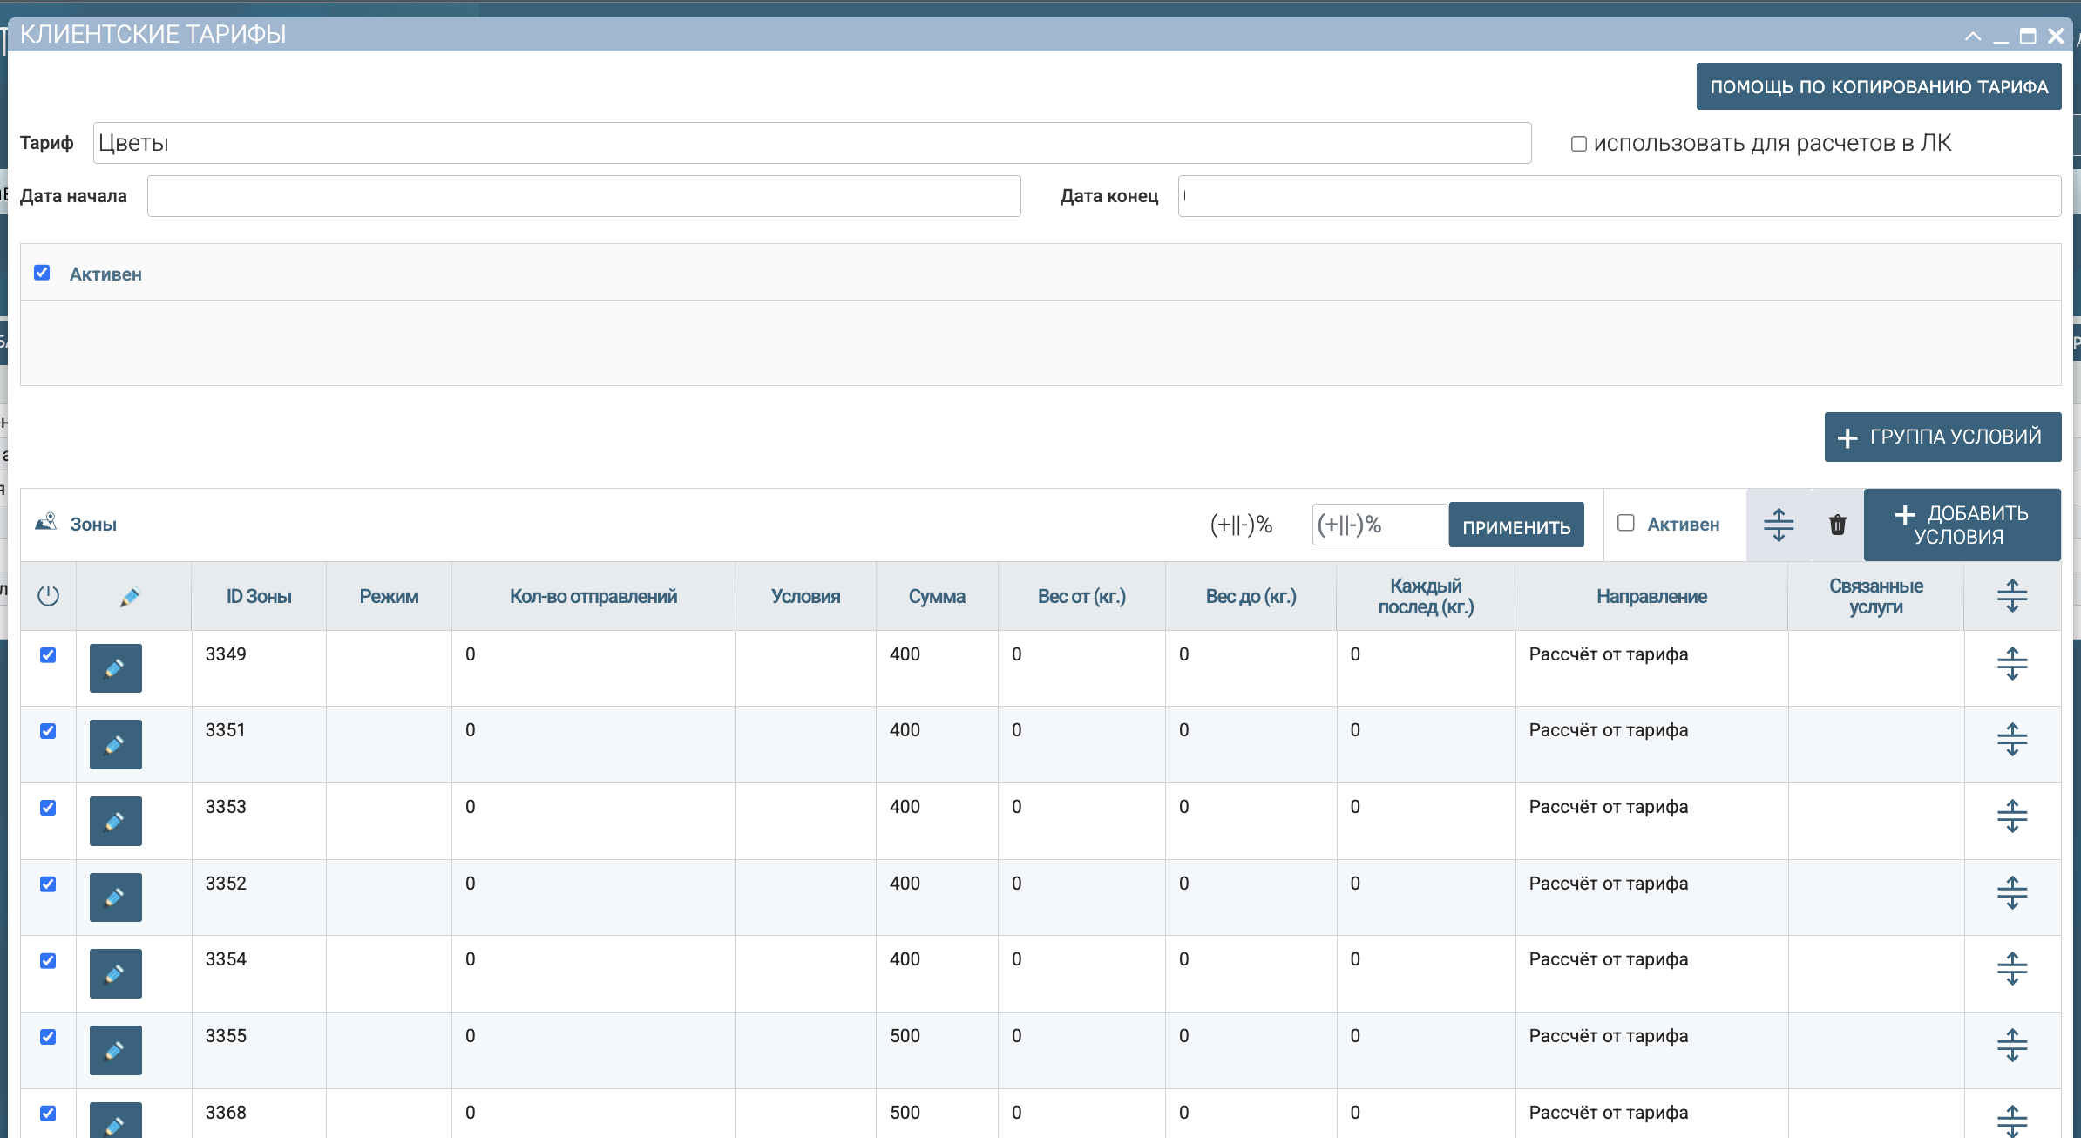Screen dimensions: 2081x1138
Task: Toggle expand arrows beside Zones trash icon
Action: (1779, 525)
